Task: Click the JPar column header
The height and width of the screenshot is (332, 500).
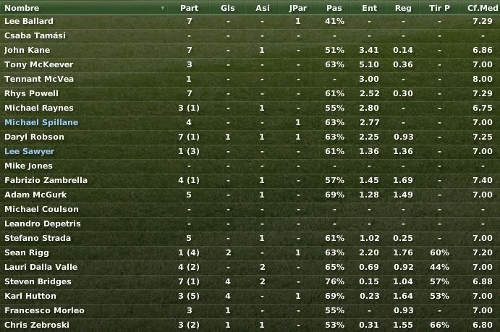Action: (x=298, y=8)
